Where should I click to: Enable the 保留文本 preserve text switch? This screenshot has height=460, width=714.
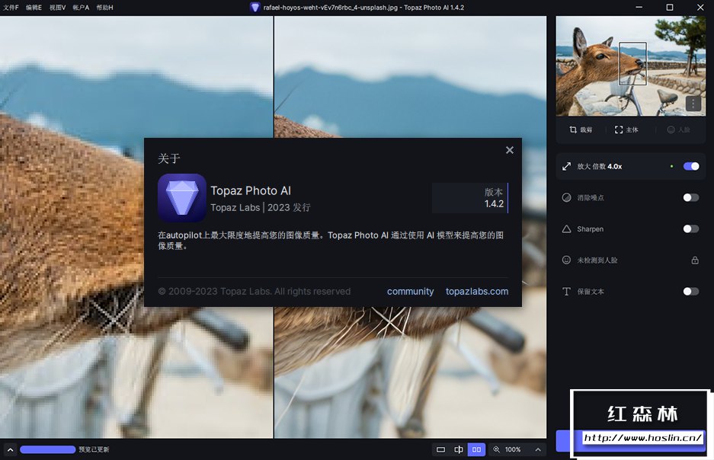click(x=691, y=291)
